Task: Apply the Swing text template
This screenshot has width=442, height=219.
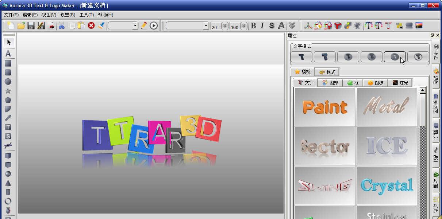Action: pyautogui.click(x=325, y=185)
